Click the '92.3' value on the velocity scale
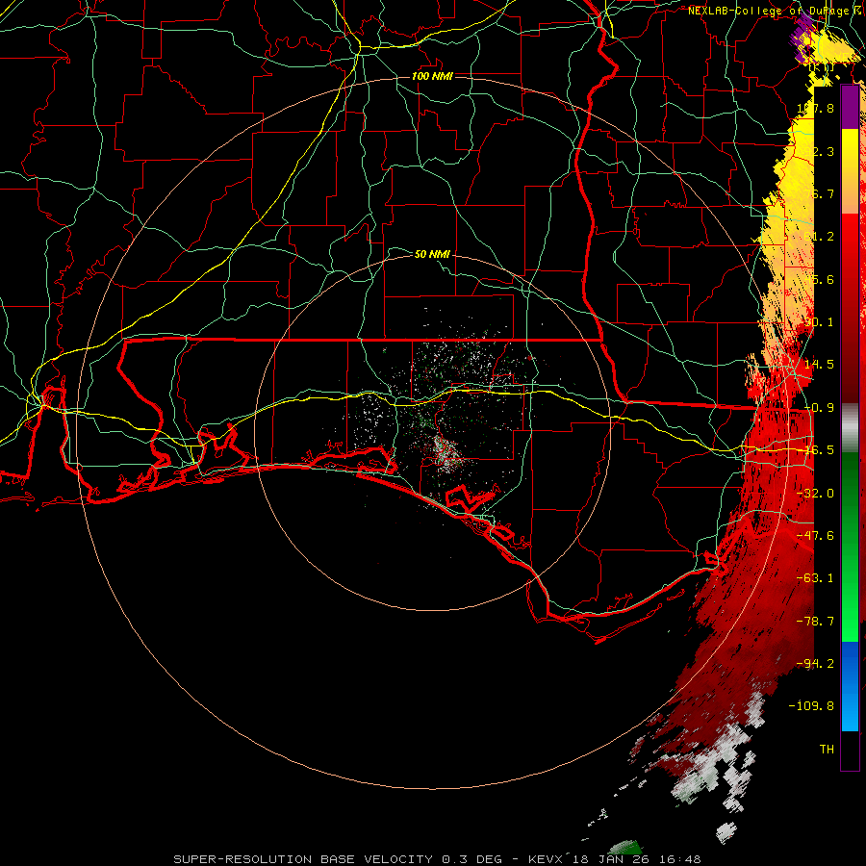The width and height of the screenshot is (866, 866). (819, 151)
